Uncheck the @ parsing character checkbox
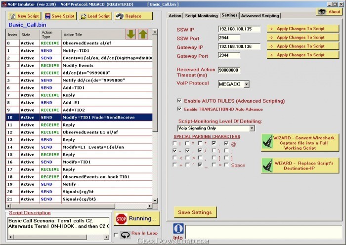The width and height of the screenshot is (346, 245). click(226, 143)
